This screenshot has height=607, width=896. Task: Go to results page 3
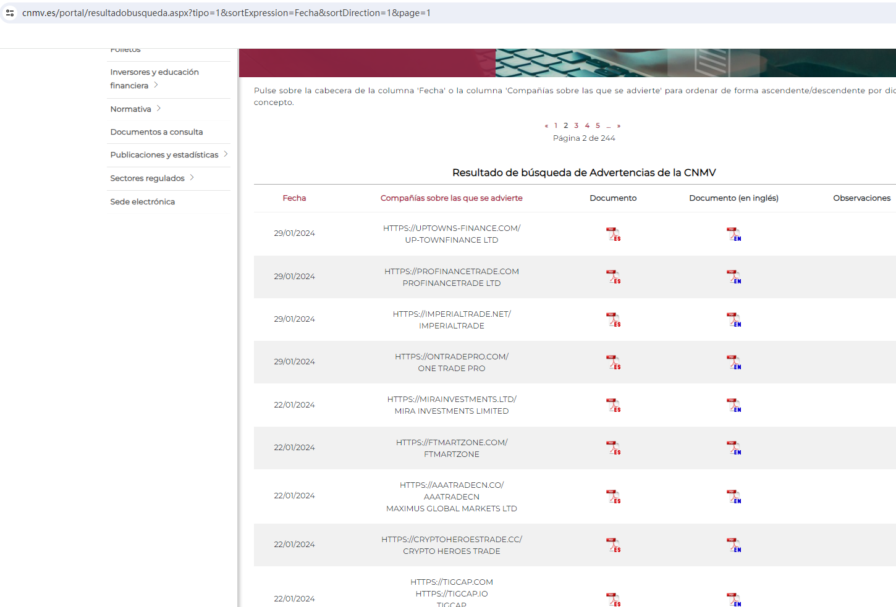(577, 125)
